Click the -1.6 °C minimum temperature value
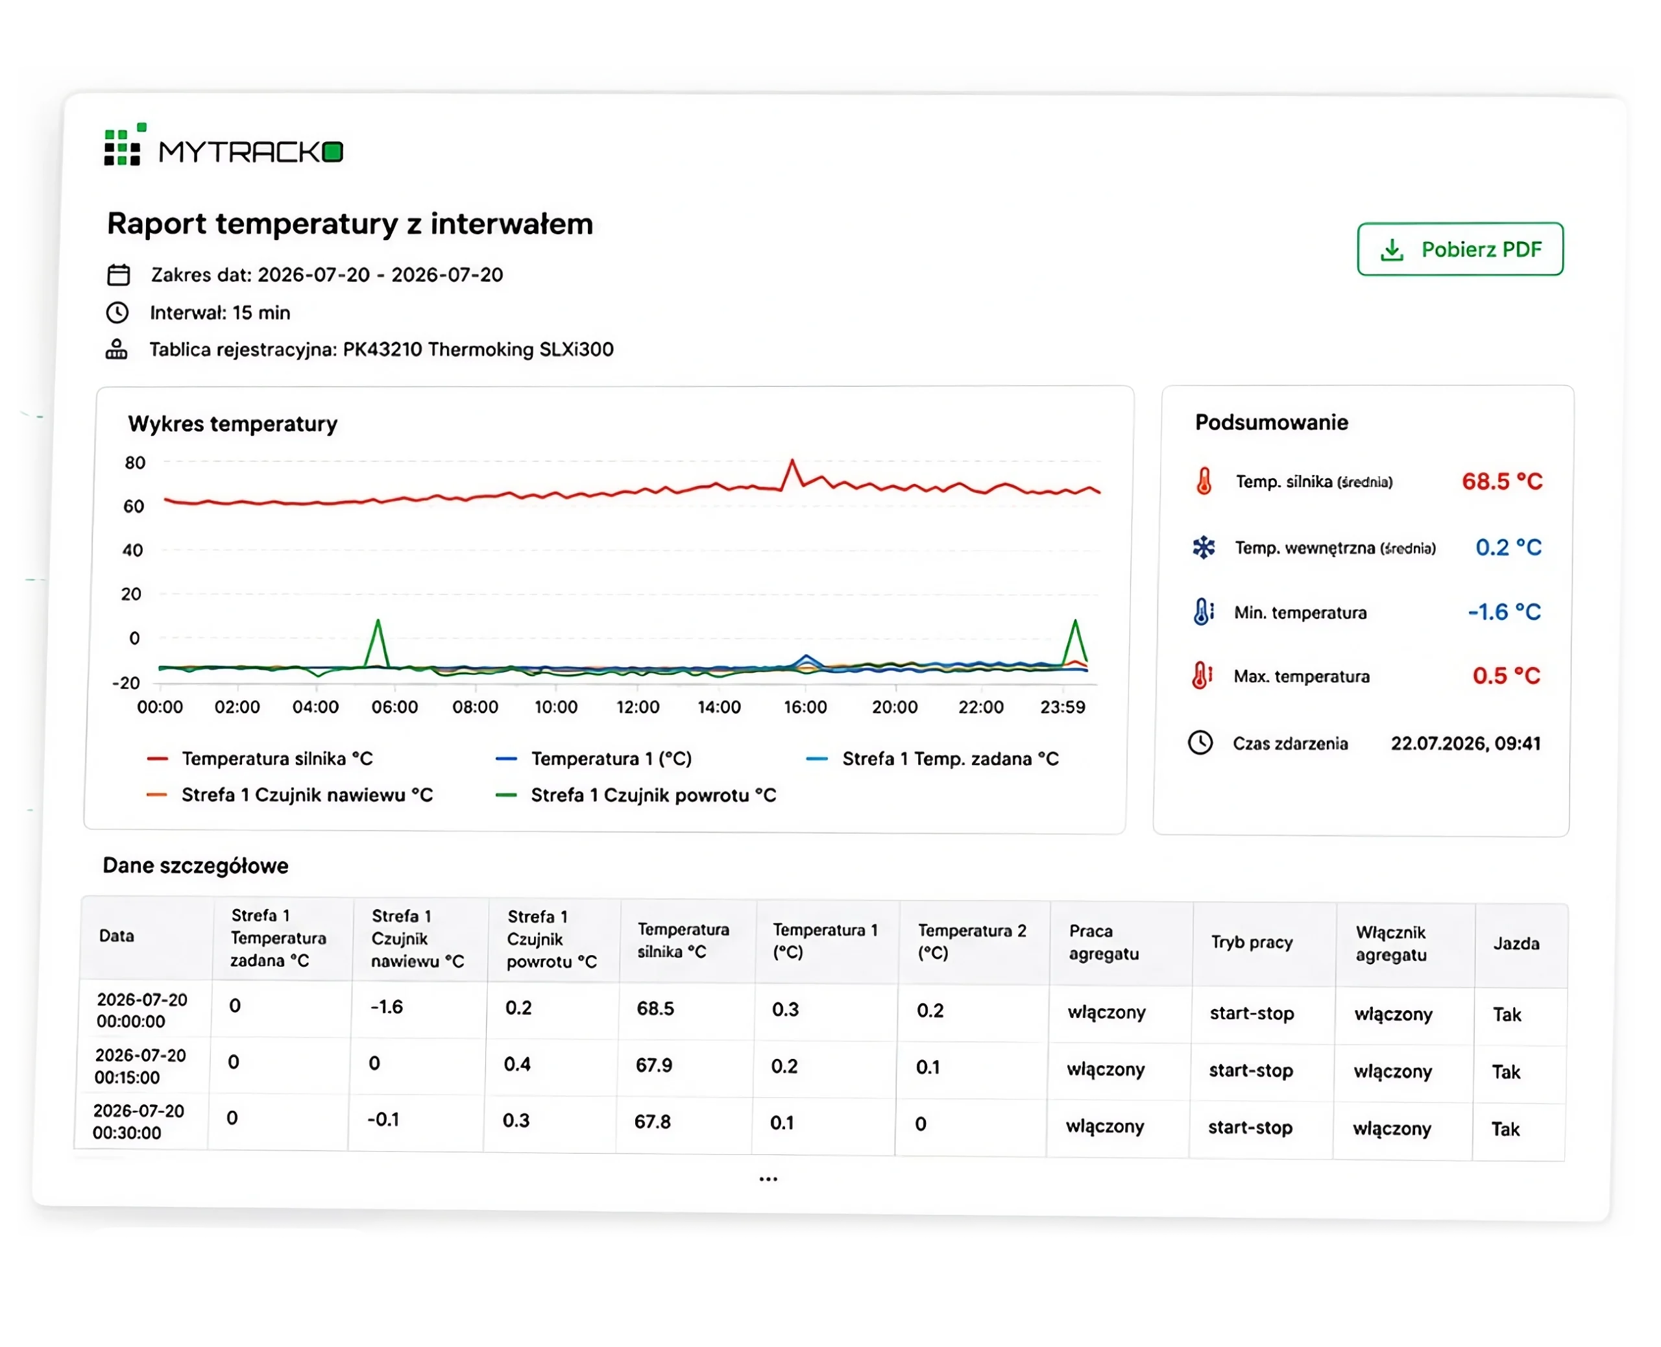 coord(1503,613)
